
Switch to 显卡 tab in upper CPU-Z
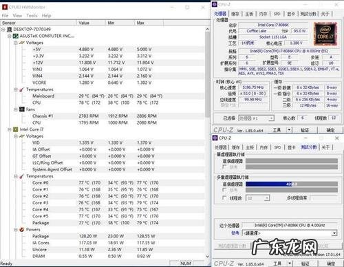291,14
